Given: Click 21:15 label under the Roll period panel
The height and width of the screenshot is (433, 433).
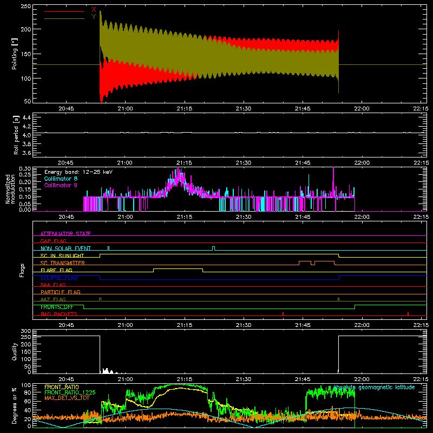Looking at the screenshot, I should [184, 163].
